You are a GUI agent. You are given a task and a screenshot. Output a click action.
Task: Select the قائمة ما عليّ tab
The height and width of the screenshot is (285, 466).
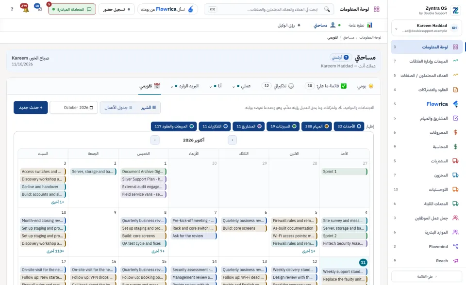[326, 86]
